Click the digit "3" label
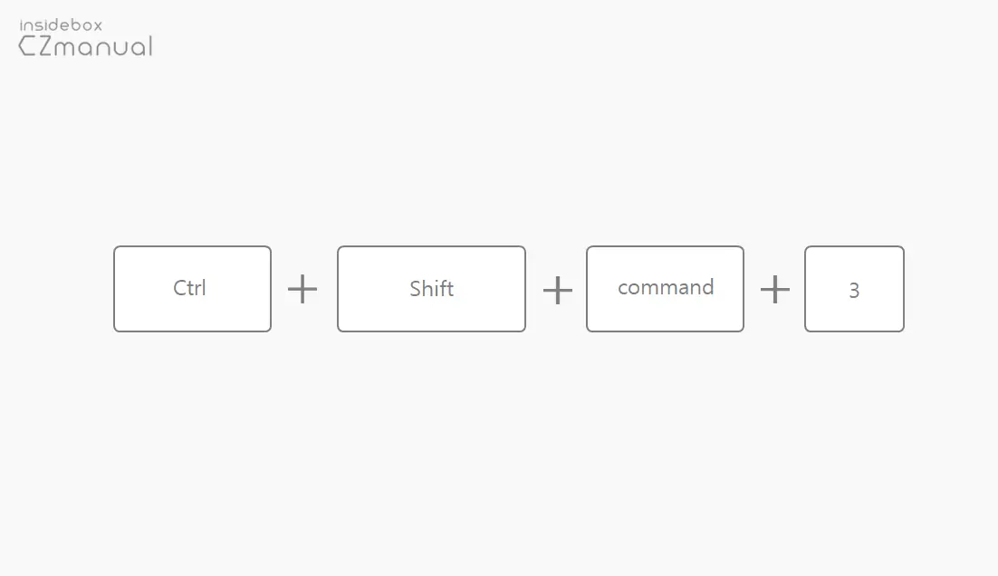This screenshot has width=998, height=576. point(854,291)
